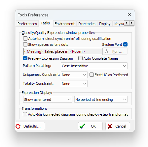The height and width of the screenshot is (147, 148).
Task: Click the red X Cancel icon
Action: click(x=110, y=126)
